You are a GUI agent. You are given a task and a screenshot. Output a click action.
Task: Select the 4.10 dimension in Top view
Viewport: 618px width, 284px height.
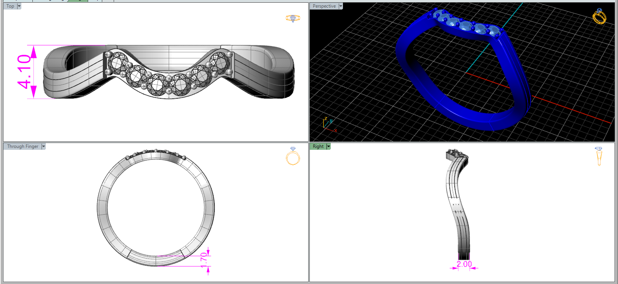(24, 72)
